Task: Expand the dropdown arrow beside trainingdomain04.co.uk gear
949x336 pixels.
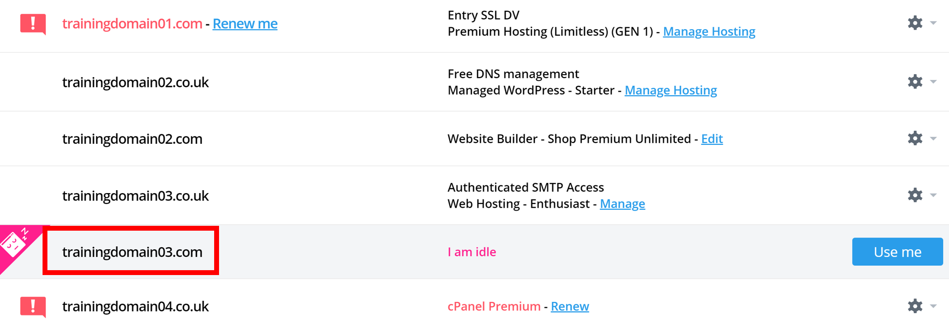Action: (934, 306)
